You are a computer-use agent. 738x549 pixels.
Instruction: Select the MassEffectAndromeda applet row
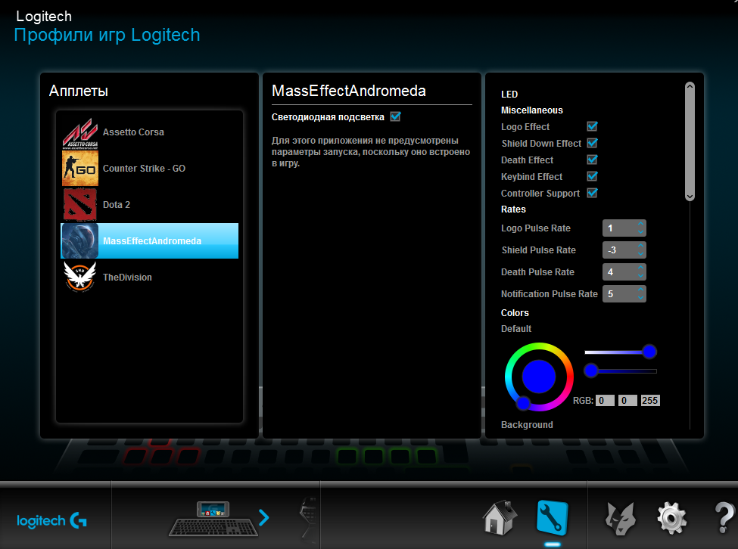(x=150, y=240)
